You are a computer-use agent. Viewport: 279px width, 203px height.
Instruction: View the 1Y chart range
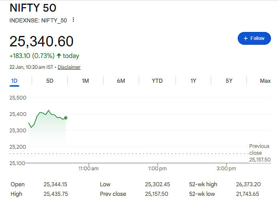pyautogui.click(x=193, y=81)
